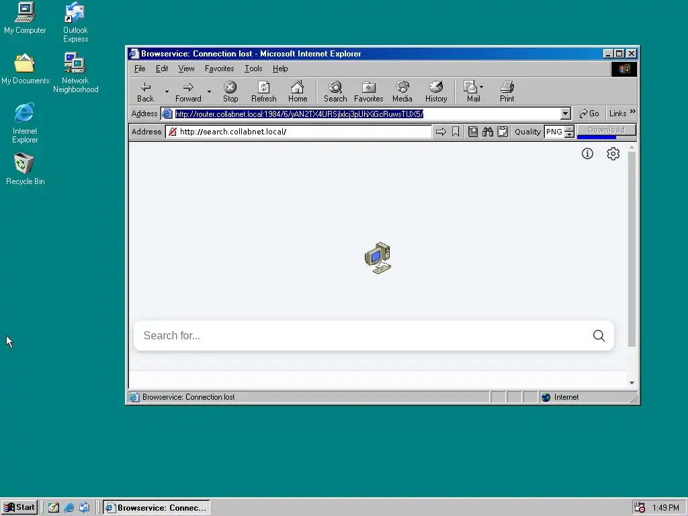Screen dimensions: 688x516
Task: Click the insecure connection icon beside search.collabnet.local
Action: (173, 132)
